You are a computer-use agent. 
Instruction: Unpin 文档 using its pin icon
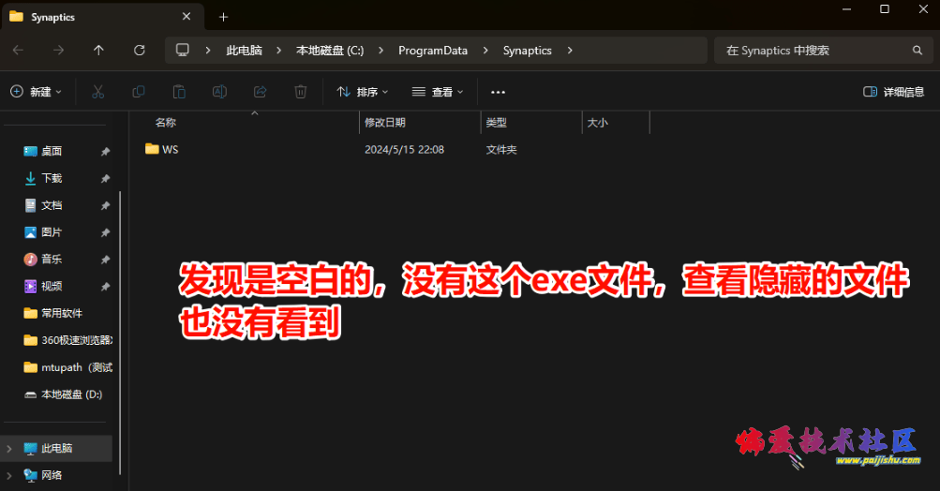coord(105,205)
